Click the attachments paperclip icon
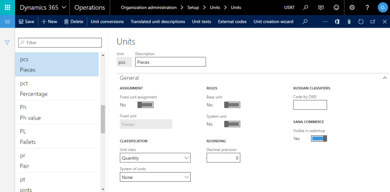Screen dimensions: 390x192 (349, 21)
